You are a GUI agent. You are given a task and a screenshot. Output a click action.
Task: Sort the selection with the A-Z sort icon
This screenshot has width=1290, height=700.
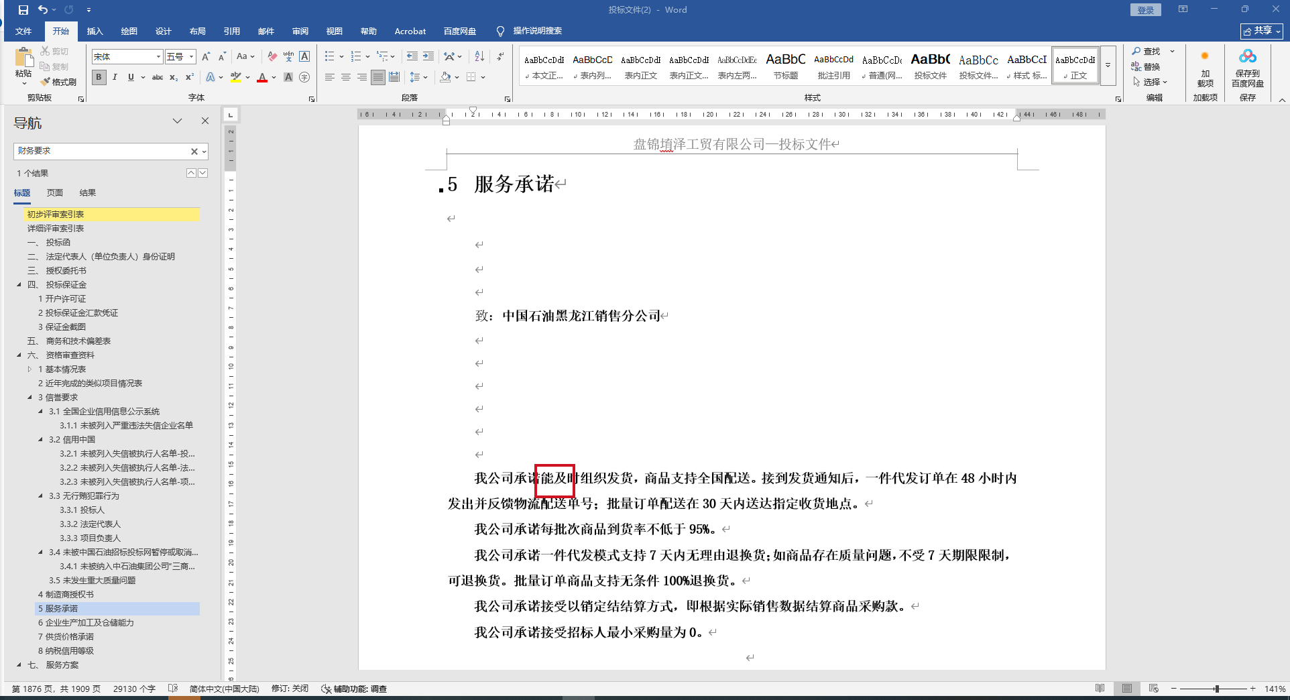point(479,57)
